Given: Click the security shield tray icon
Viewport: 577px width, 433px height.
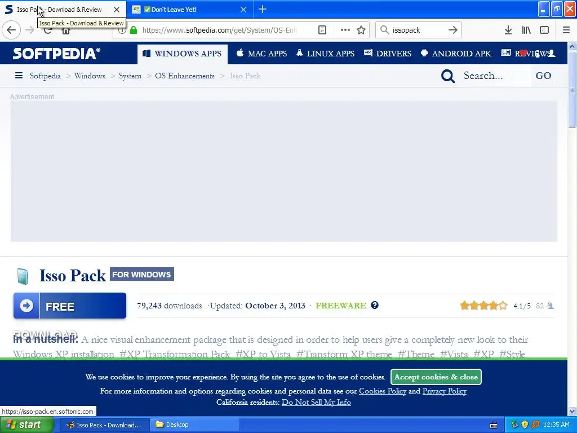Looking at the screenshot, I should pos(525,425).
